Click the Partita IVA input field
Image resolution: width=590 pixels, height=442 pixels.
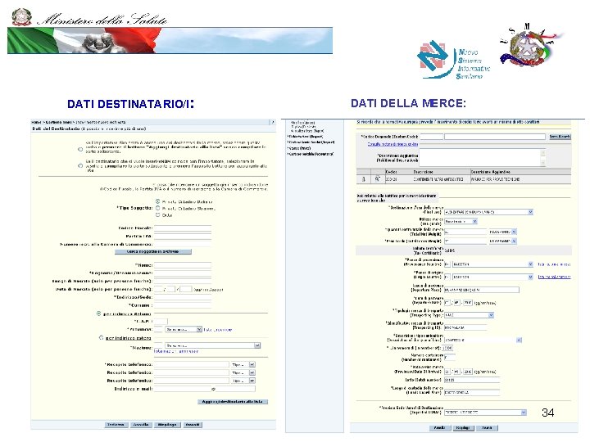coord(183,236)
